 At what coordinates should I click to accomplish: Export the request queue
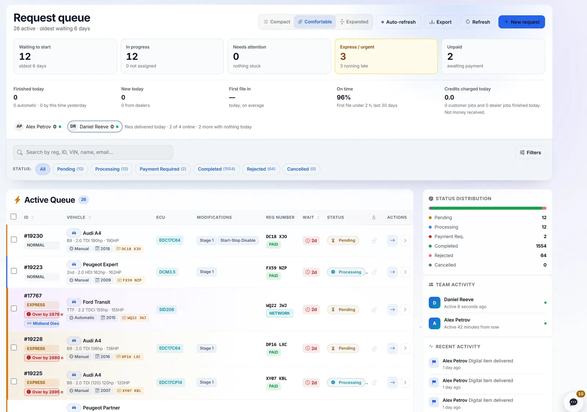coord(441,22)
